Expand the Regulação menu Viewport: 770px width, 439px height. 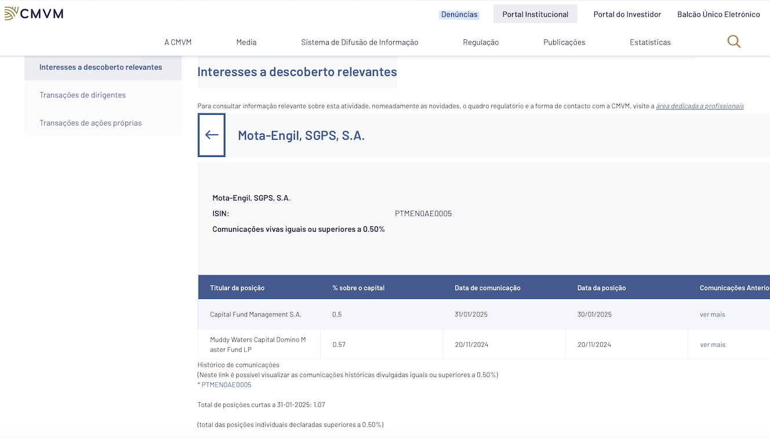pyautogui.click(x=481, y=42)
